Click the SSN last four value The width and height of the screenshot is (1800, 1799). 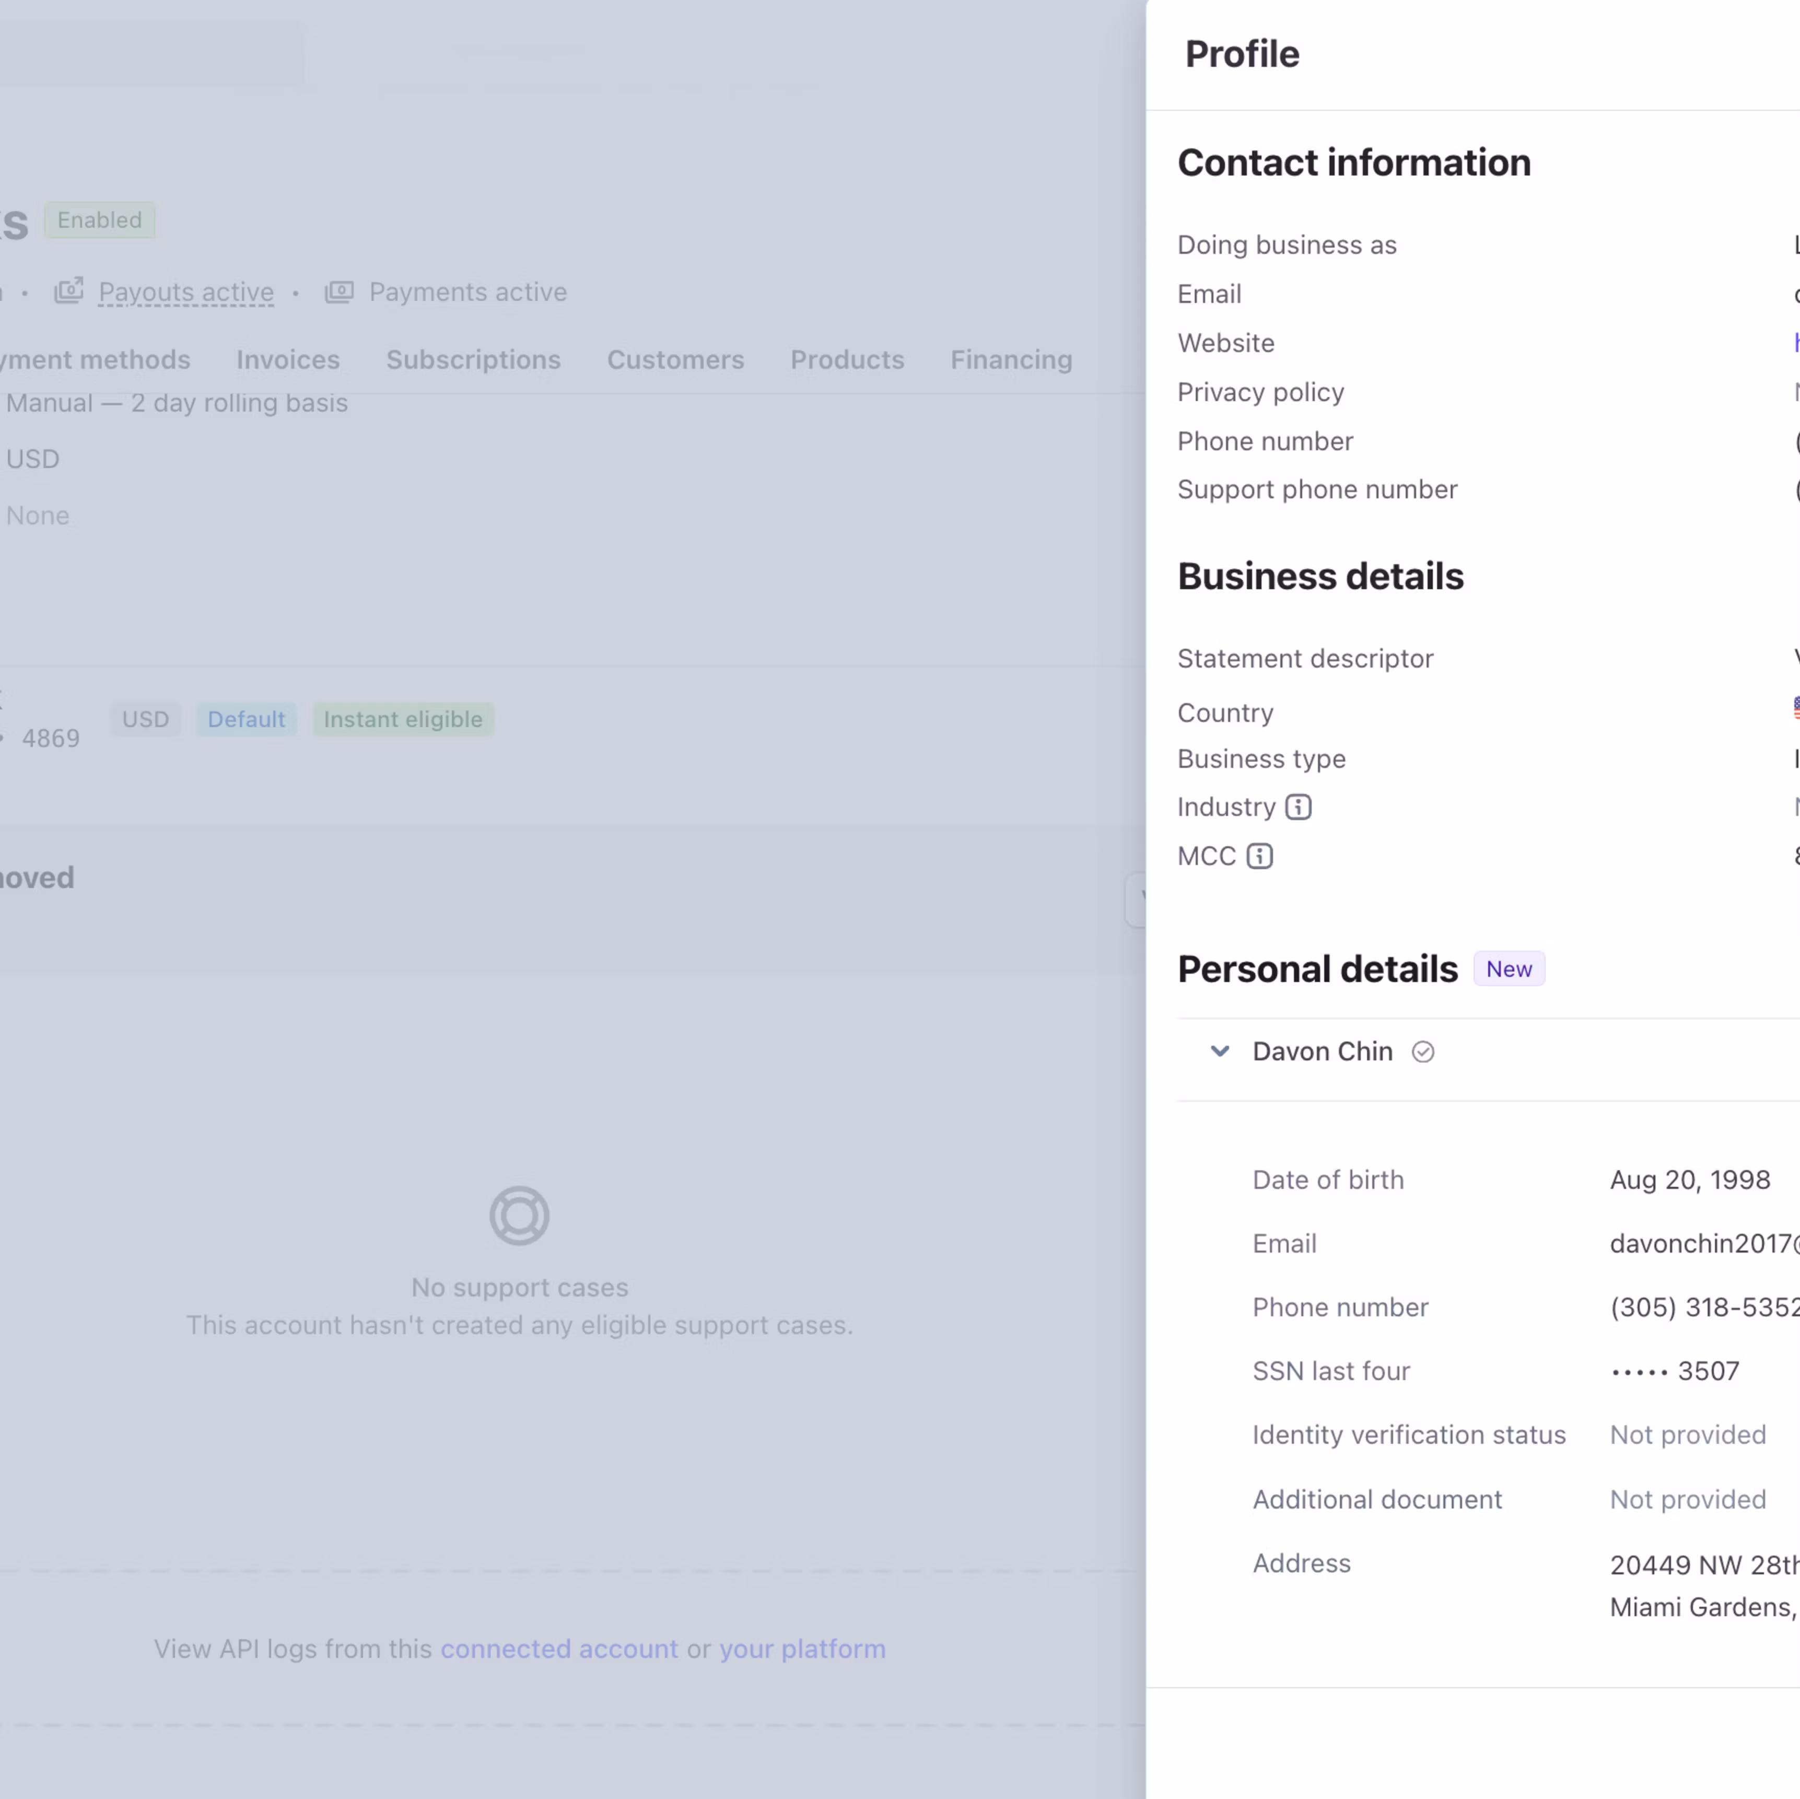pos(1674,1371)
